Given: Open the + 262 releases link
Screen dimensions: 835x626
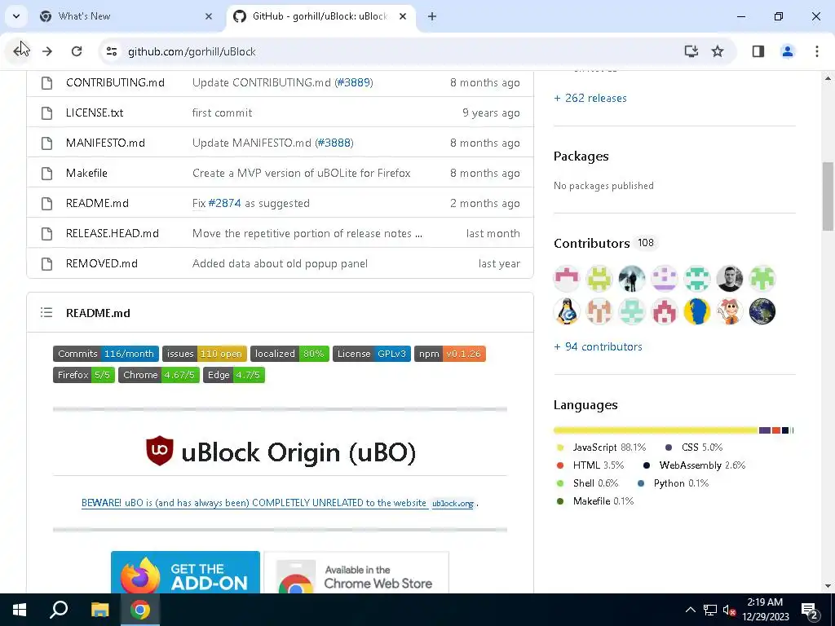Looking at the screenshot, I should tap(590, 98).
